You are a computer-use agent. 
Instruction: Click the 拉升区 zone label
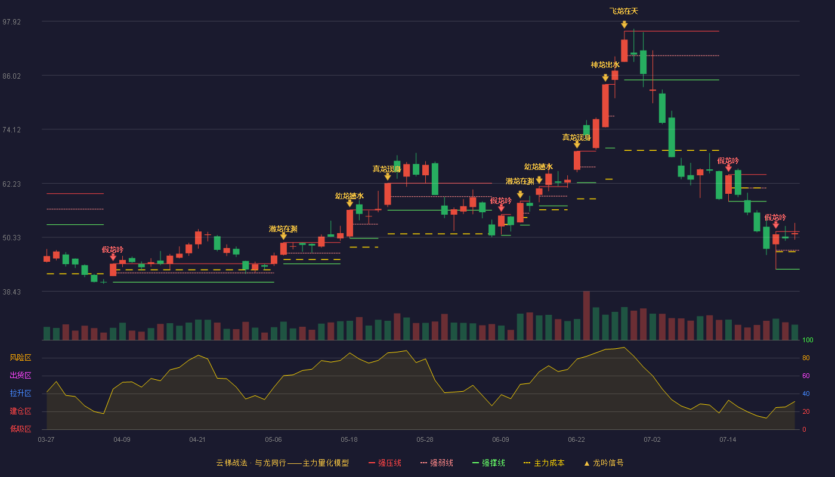(x=20, y=394)
